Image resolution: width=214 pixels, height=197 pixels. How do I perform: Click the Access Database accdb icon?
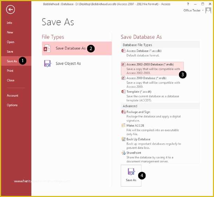point(123,51)
